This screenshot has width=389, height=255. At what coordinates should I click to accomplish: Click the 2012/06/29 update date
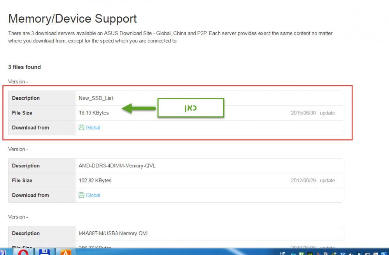313,181
